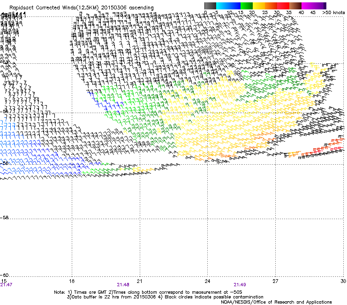Click the blue 10-15 knots legend swatch
347x305 pixels.
234,6
